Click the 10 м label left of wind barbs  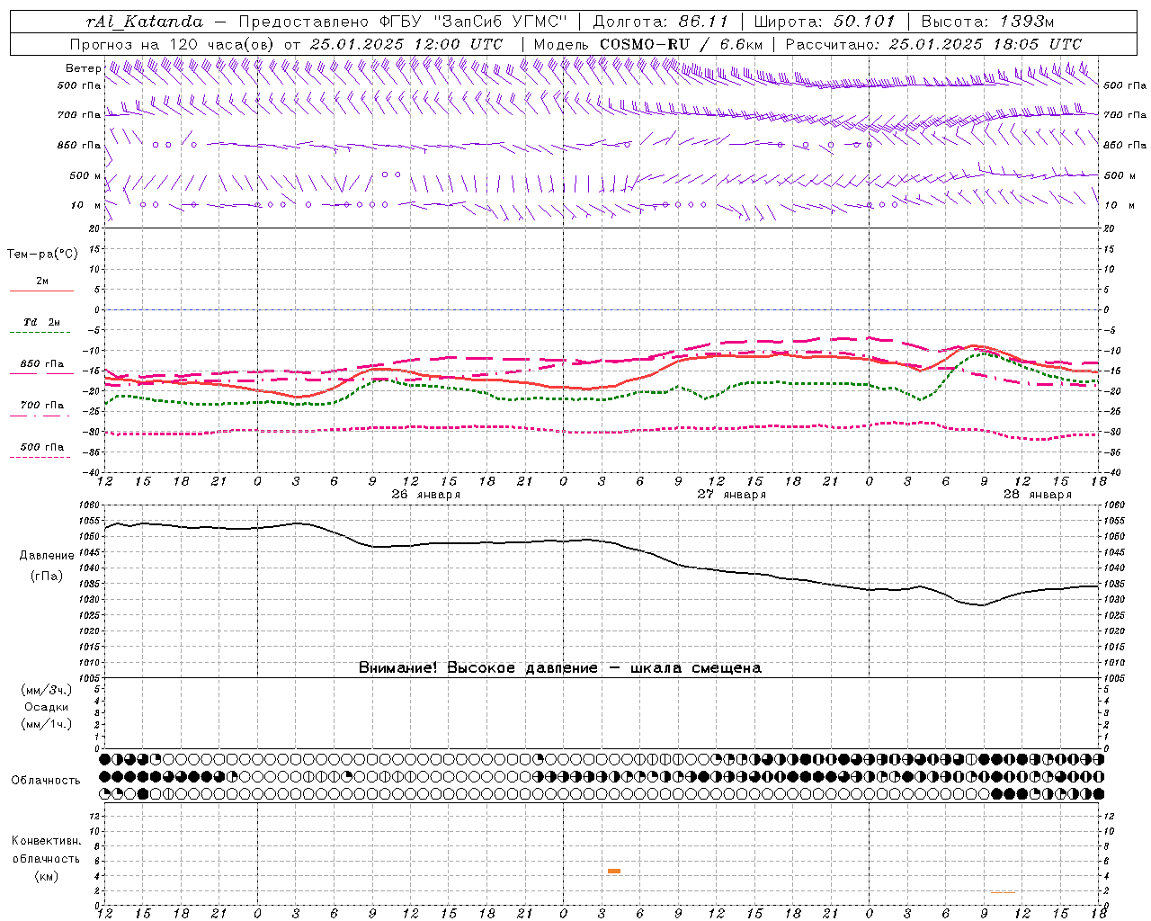pos(86,205)
